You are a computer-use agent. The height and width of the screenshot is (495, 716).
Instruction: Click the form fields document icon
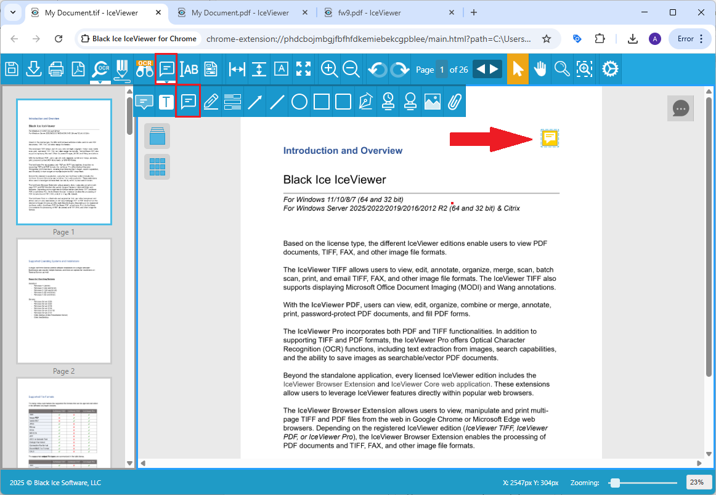(x=211, y=70)
